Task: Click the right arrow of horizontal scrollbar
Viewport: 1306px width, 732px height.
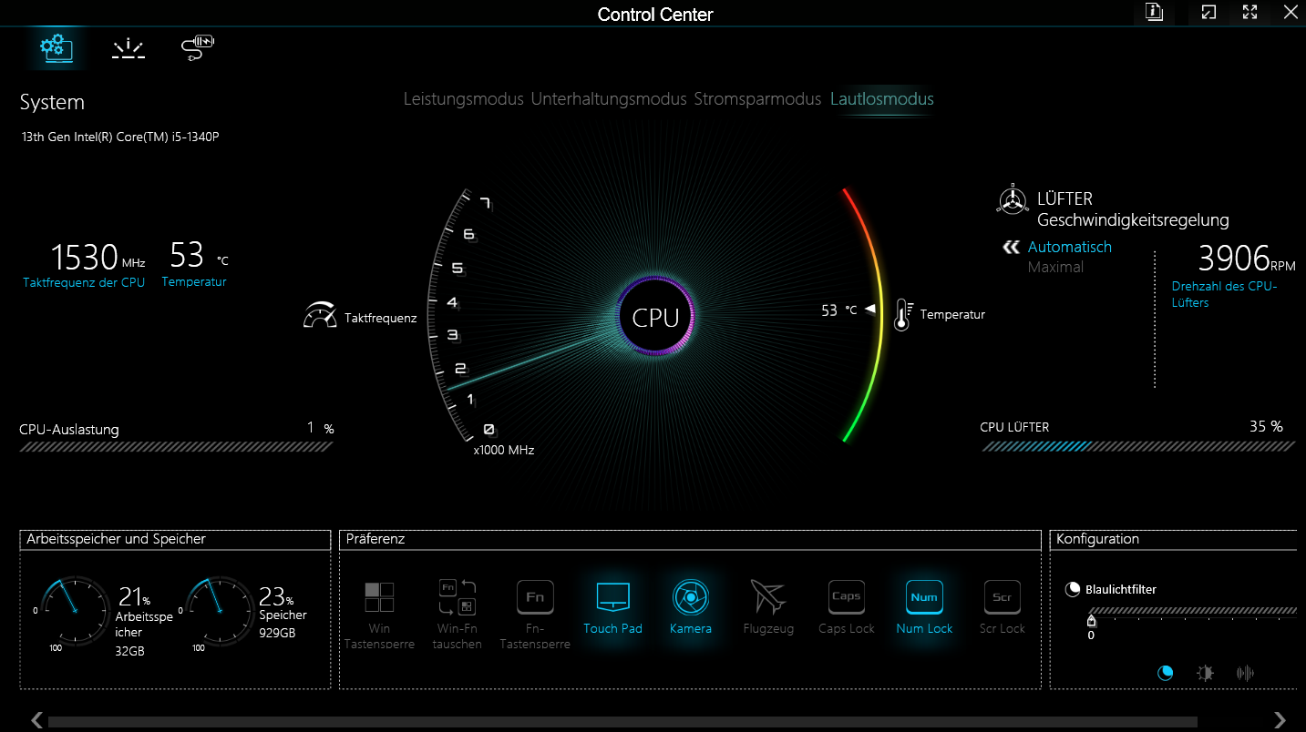Action: point(1280,720)
